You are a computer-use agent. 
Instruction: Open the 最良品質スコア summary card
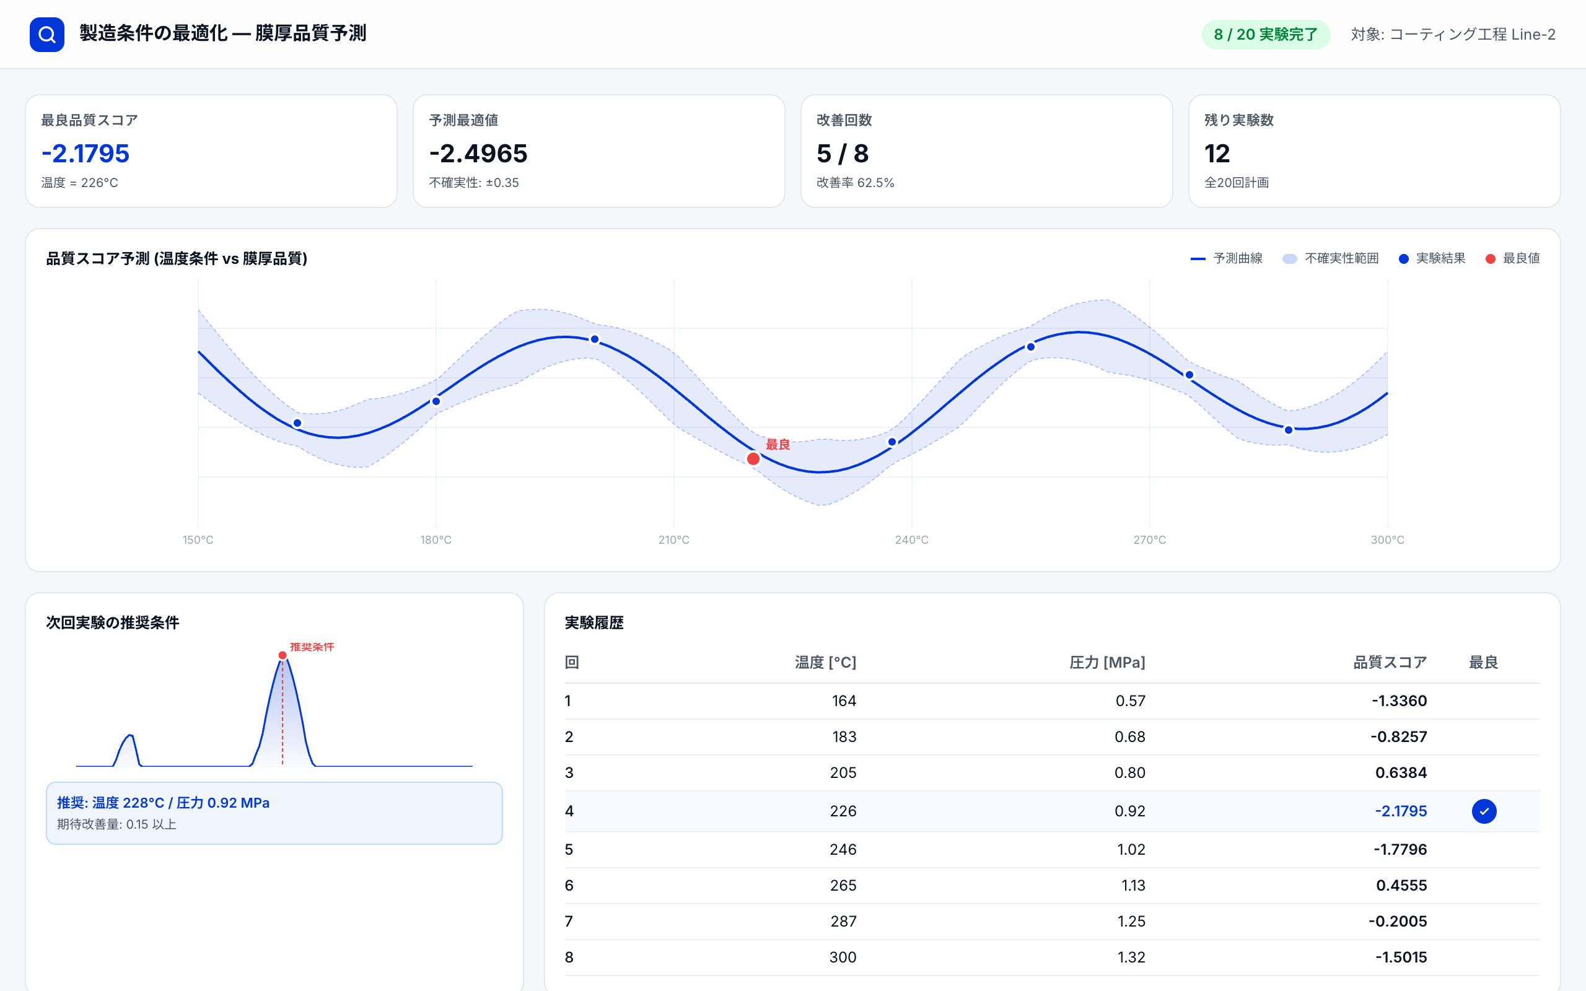tap(211, 151)
